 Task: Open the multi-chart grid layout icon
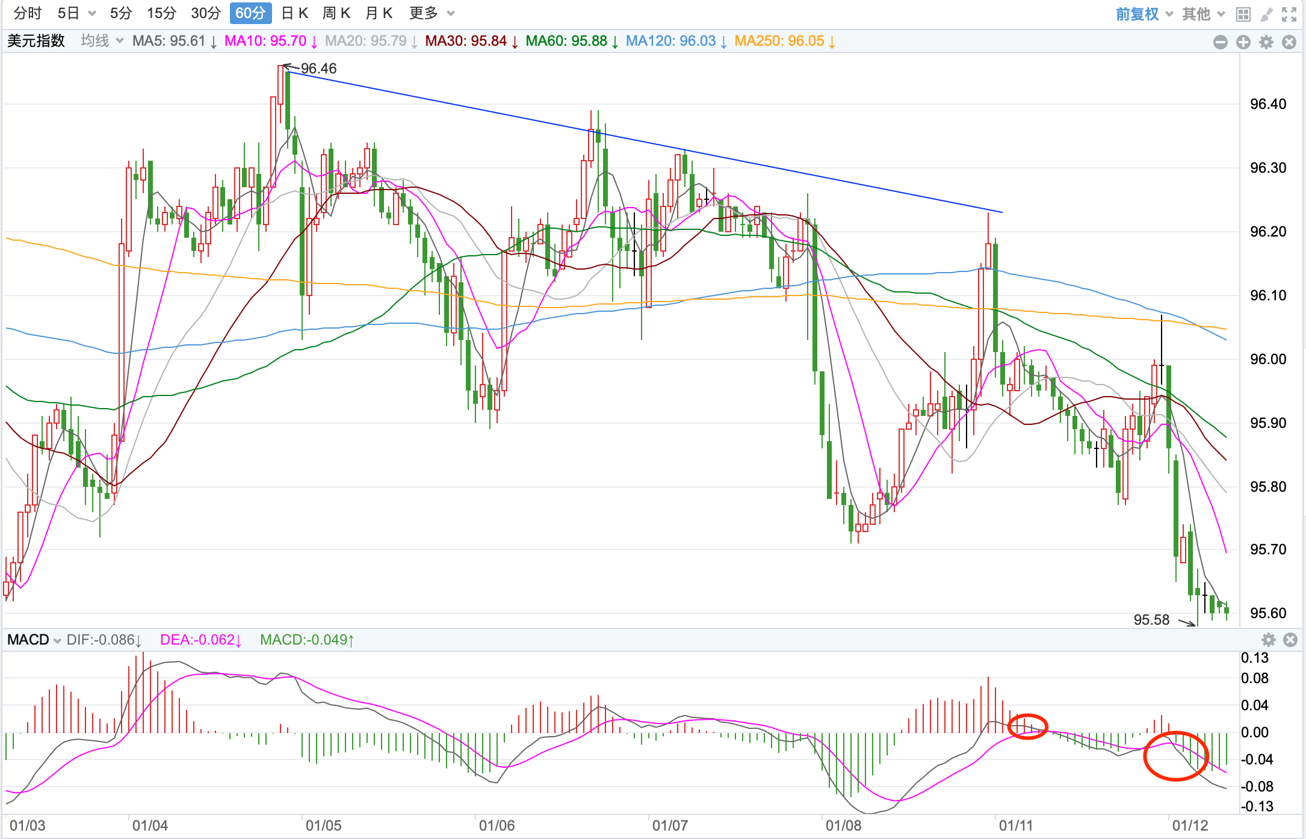point(1243,14)
